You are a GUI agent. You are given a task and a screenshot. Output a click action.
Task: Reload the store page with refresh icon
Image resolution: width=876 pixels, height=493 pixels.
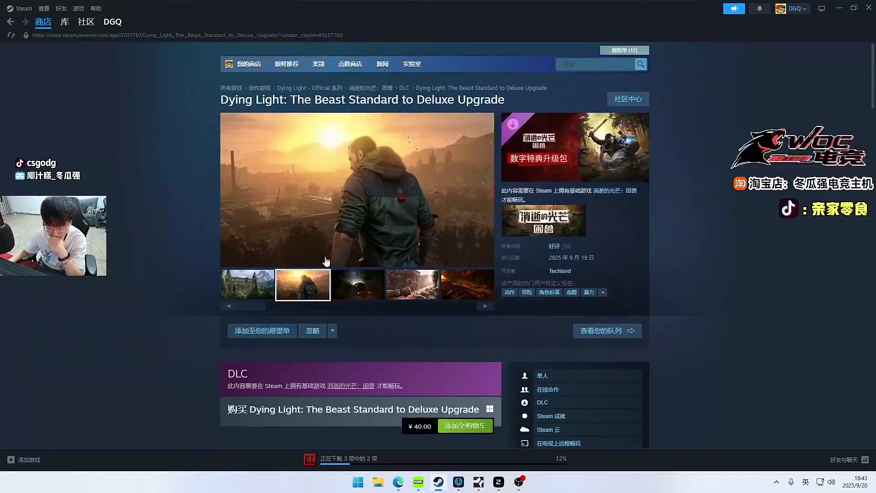pyautogui.click(x=11, y=35)
